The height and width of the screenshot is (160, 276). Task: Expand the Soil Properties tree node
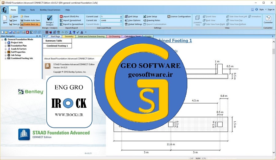6,52
